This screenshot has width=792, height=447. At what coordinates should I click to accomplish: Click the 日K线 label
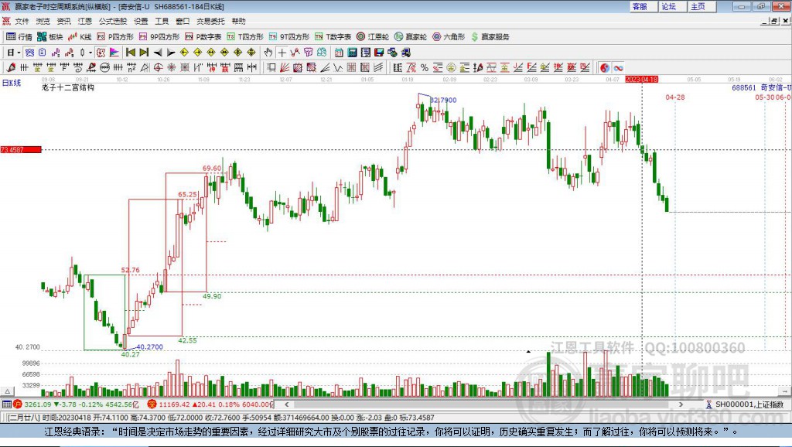12,83
